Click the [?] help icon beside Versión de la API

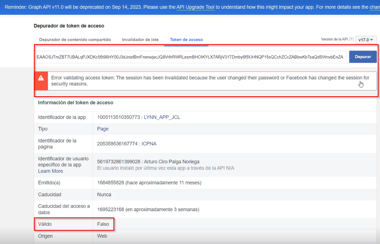click(351, 39)
